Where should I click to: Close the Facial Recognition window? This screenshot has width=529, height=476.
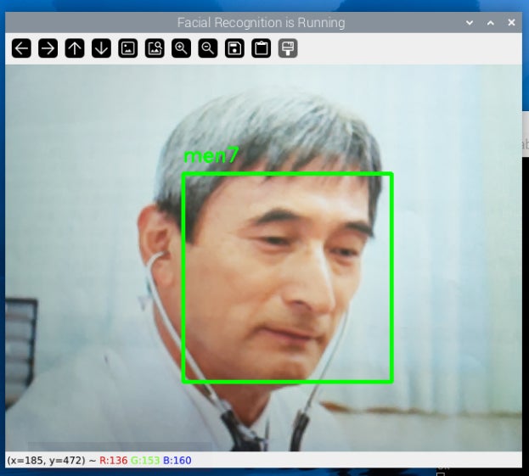pos(511,23)
